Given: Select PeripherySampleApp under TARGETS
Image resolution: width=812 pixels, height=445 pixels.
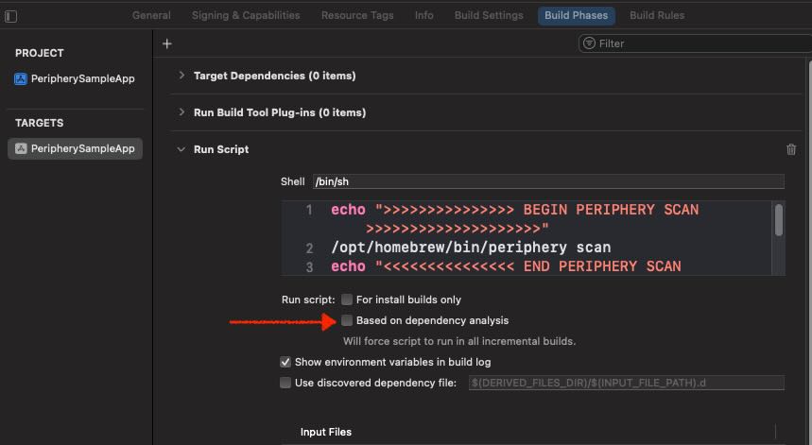Looking at the screenshot, I should [75, 148].
